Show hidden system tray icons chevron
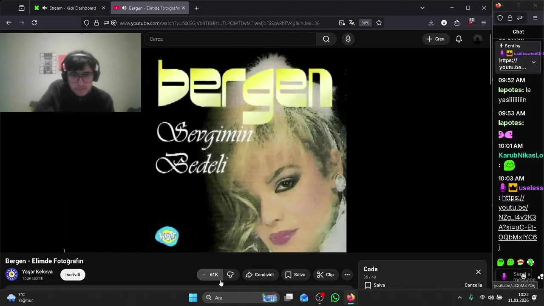This screenshot has width=544, height=306. (x=459, y=297)
